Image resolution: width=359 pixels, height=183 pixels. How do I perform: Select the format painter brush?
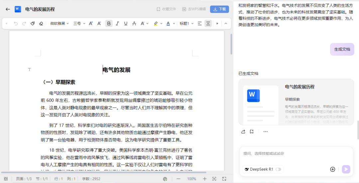pyautogui.click(x=33, y=23)
